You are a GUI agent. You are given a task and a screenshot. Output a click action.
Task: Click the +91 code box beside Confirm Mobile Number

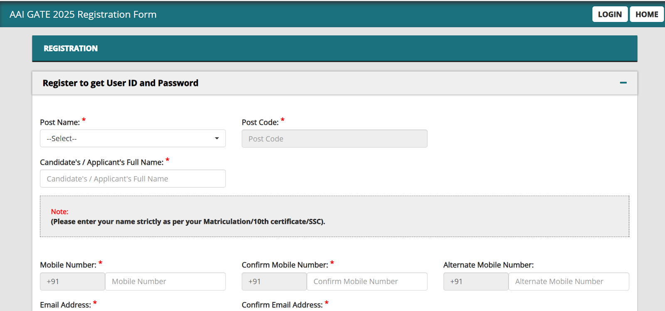pyautogui.click(x=274, y=281)
